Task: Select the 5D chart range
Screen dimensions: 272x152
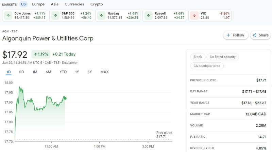Action: click(x=21, y=72)
